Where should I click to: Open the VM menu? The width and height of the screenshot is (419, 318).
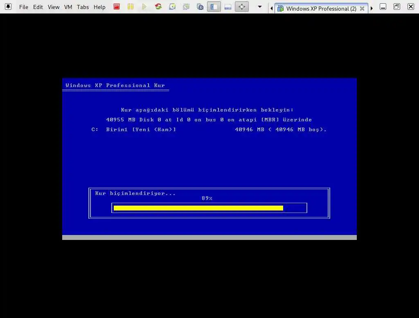tap(68, 7)
